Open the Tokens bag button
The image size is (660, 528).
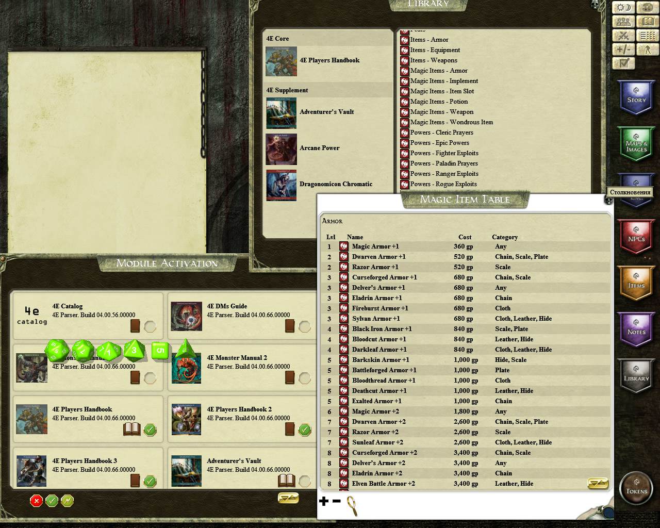click(x=636, y=490)
